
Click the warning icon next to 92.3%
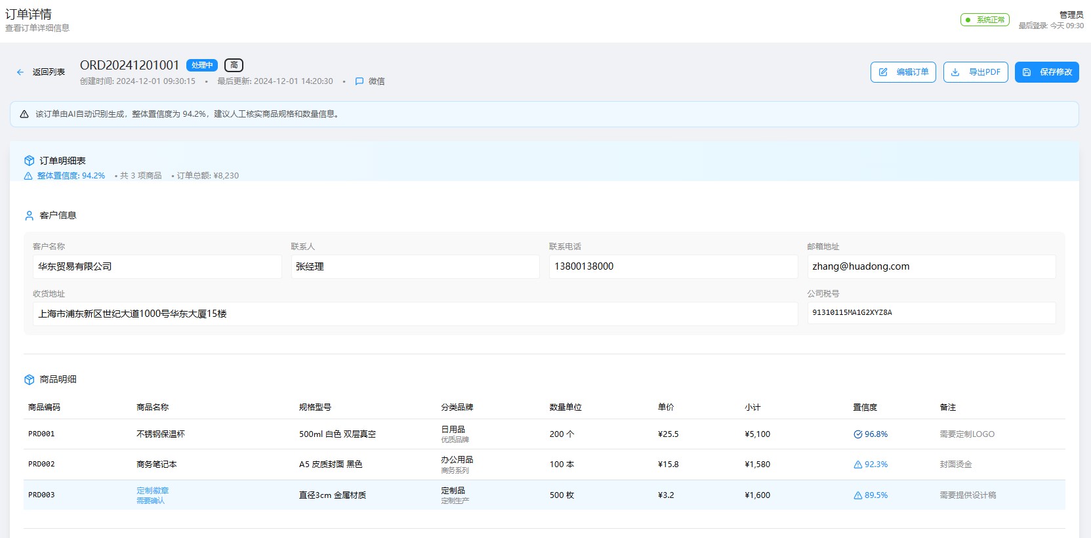857,465
